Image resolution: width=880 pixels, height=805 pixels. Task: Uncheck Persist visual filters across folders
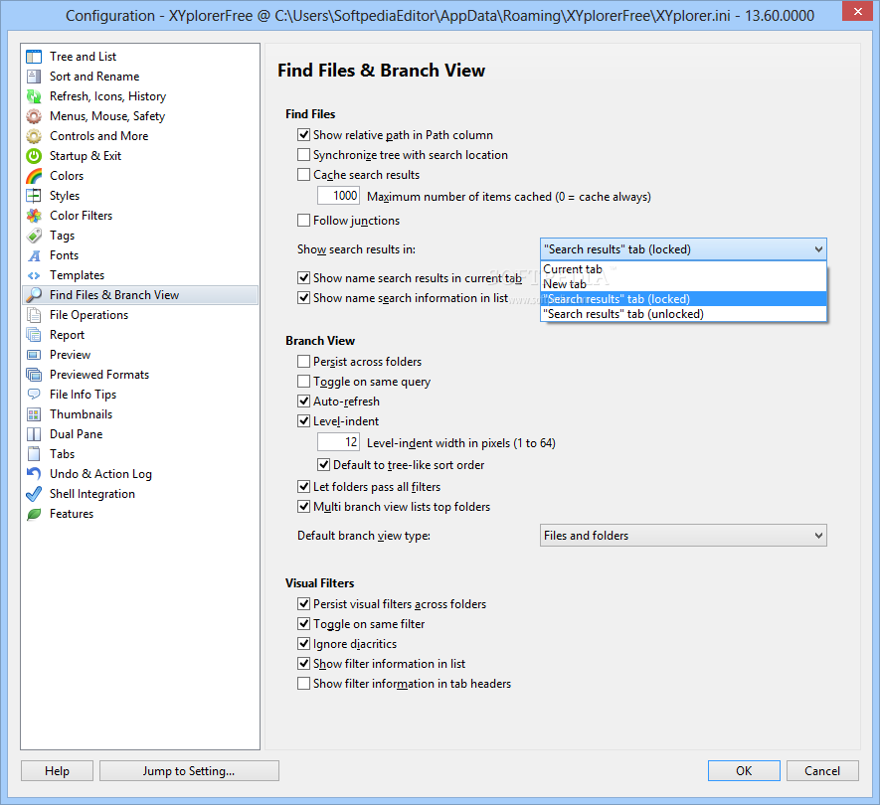click(303, 604)
